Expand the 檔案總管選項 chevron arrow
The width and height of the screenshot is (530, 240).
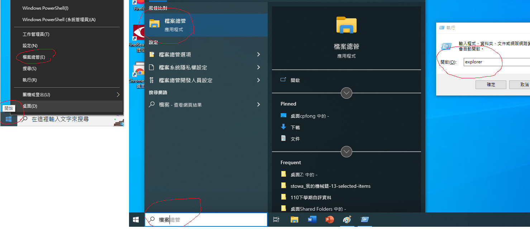tap(258, 54)
